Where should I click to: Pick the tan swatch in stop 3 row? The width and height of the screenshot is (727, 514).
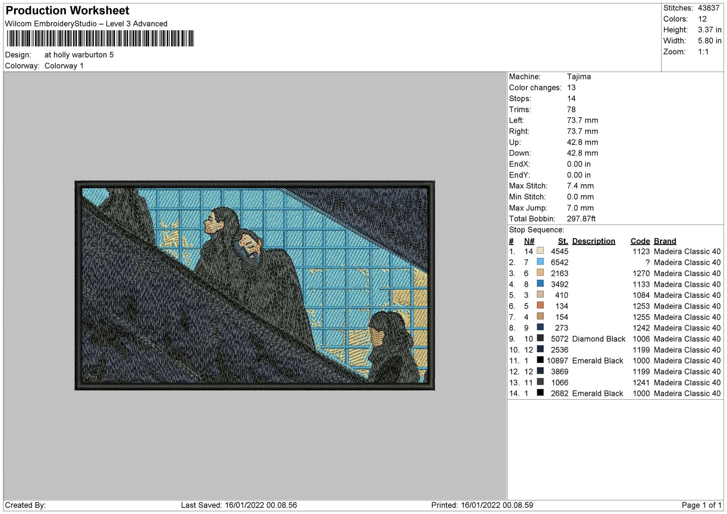tap(540, 273)
